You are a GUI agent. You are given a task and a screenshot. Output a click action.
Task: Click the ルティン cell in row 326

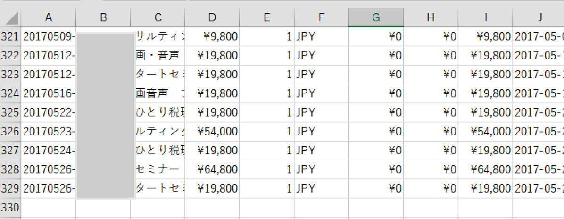pyautogui.click(x=160, y=132)
